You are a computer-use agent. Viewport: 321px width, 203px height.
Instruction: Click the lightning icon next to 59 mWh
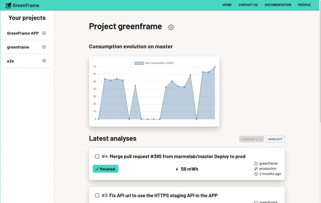(177, 169)
